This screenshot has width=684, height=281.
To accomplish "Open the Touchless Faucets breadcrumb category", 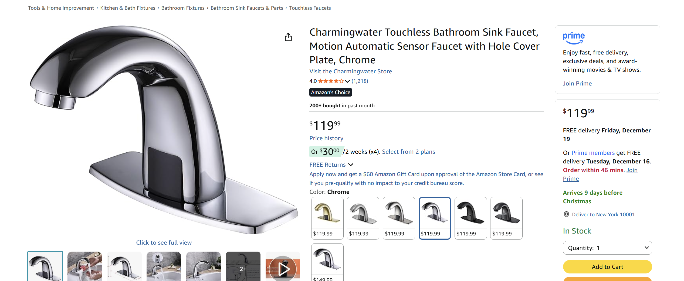I will [x=310, y=8].
